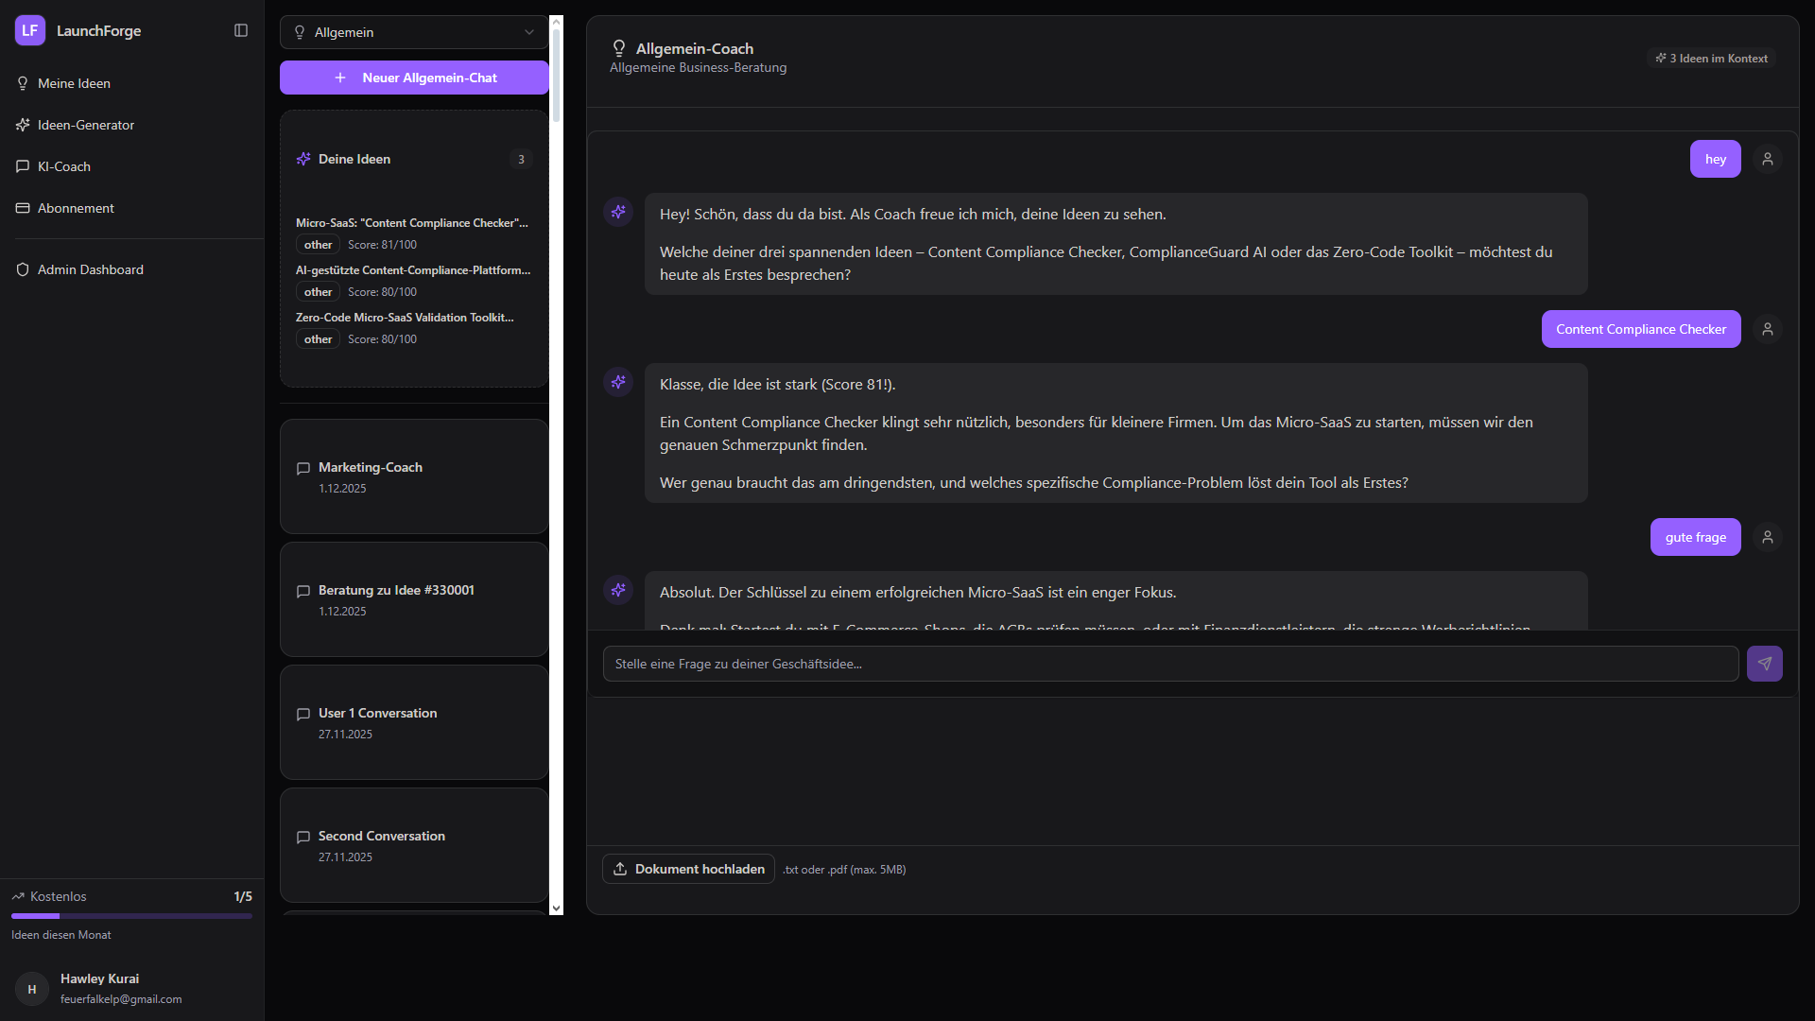Open the Allgemein coach dropdown
The image size is (1815, 1021).
413,32
